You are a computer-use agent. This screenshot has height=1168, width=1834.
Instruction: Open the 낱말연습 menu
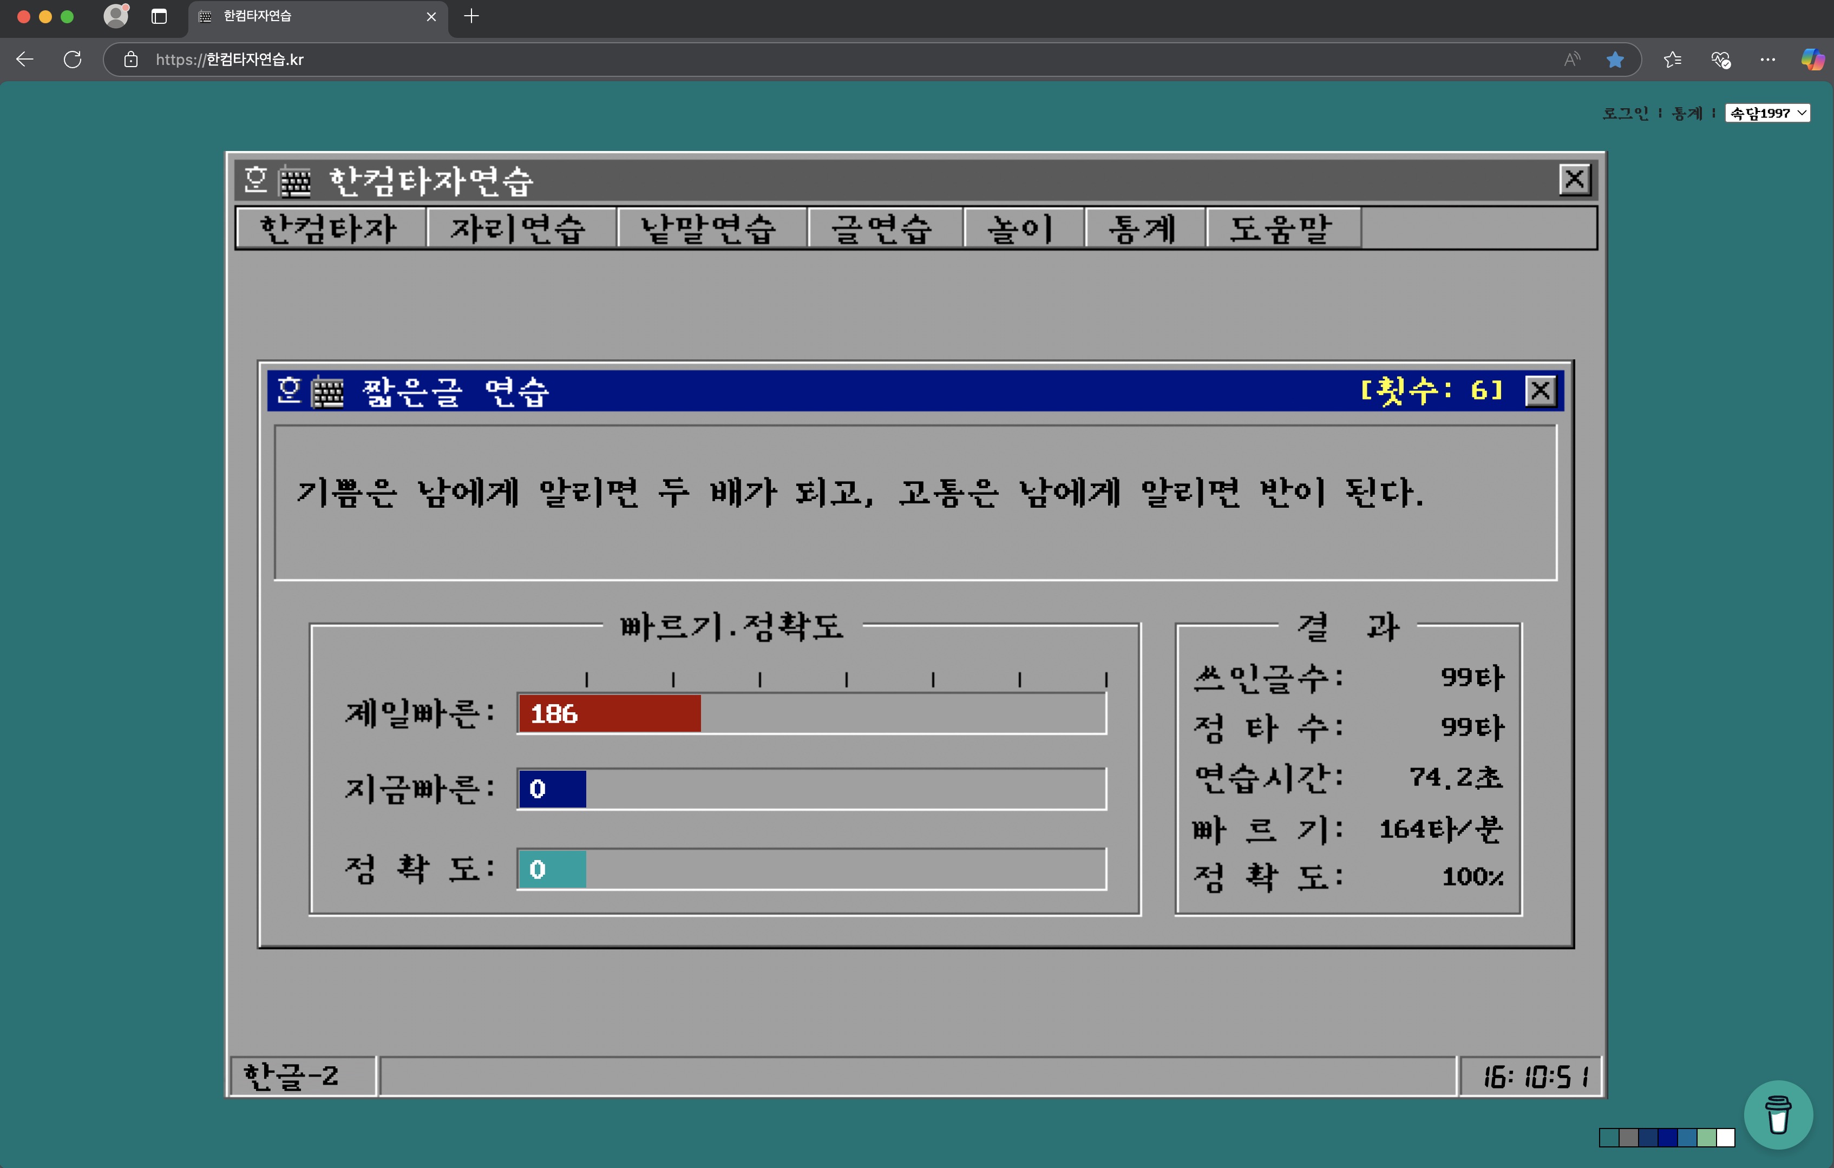click(711, 228)
